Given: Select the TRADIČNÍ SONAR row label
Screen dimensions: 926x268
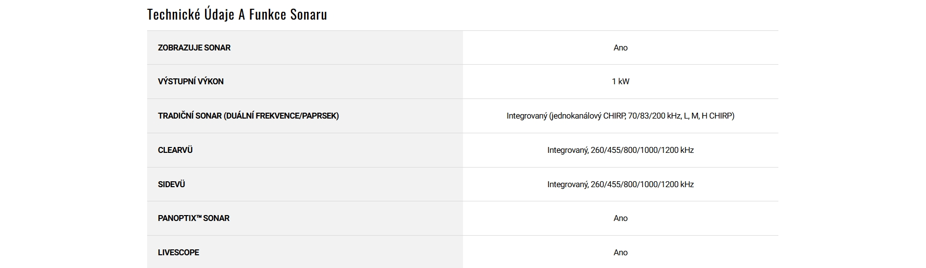Looking at the screenshot, I should pyautogui.click(x=190, y=116).
